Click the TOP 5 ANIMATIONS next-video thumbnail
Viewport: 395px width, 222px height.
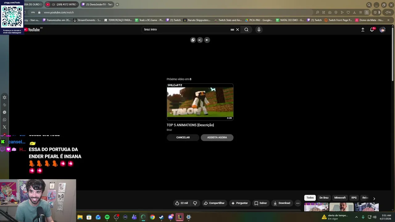pos(200,102)
